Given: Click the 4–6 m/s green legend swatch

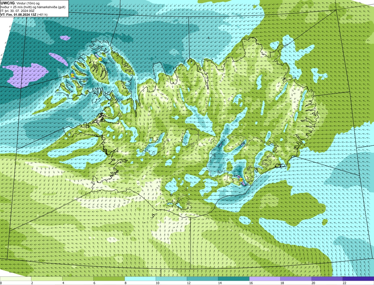Looking at the screenshot, I should [78, 279].
